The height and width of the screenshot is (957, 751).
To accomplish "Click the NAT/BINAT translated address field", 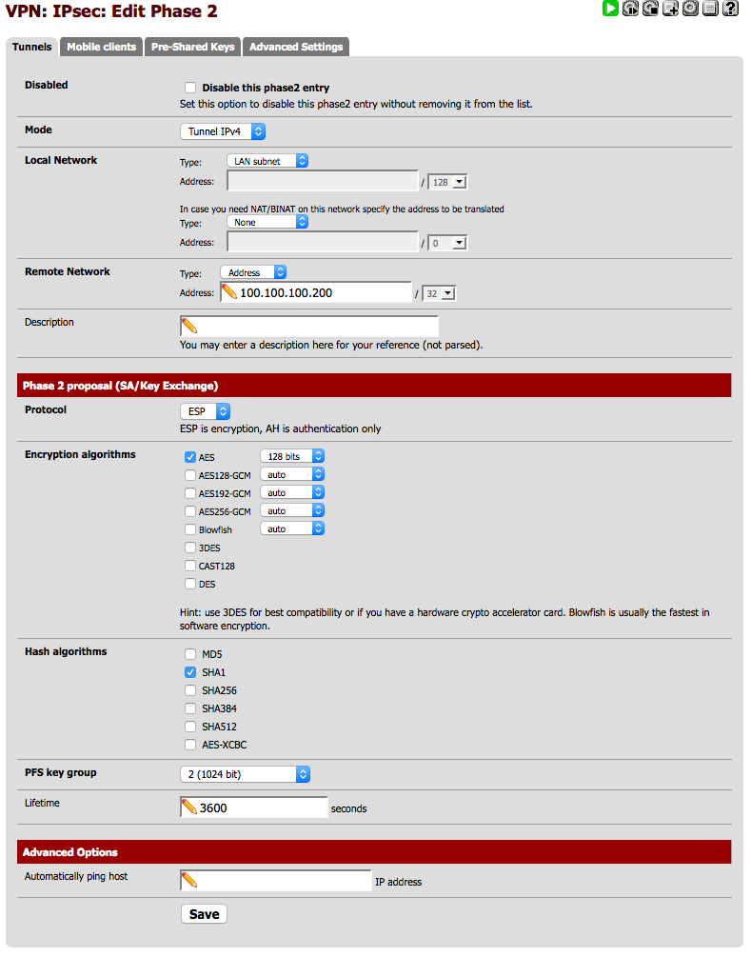I will click(x=323, y=242).
